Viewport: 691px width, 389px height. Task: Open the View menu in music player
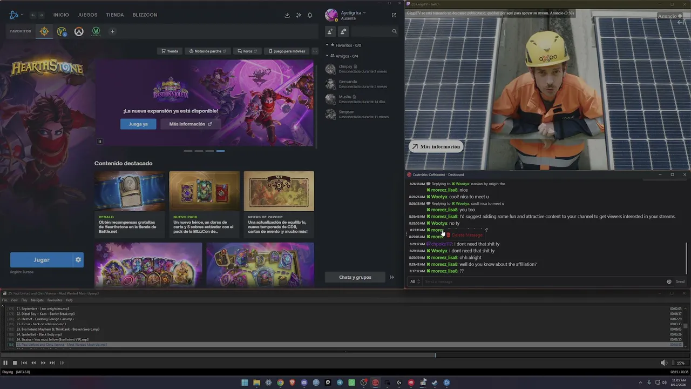pyautogui.click(x=14, y=300)
